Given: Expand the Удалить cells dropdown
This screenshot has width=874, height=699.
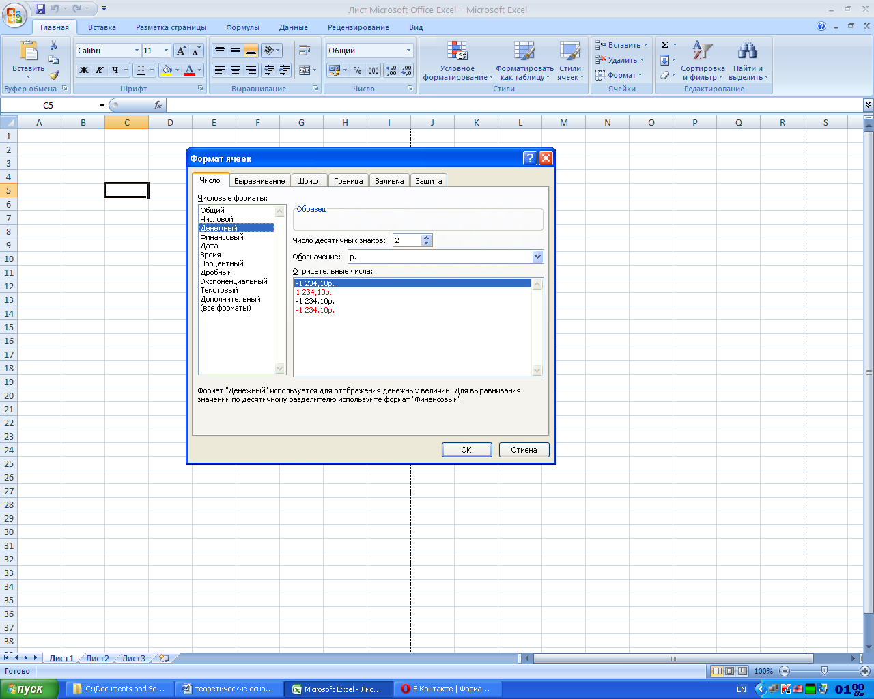Looking at the screenshot, I should (x=642, y=60).
